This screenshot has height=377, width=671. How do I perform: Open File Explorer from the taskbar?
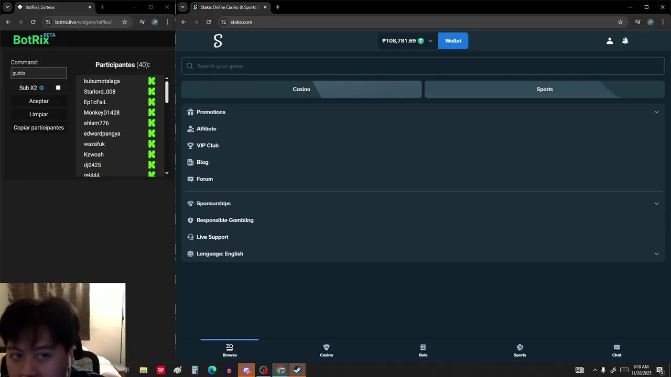[143, 370]
